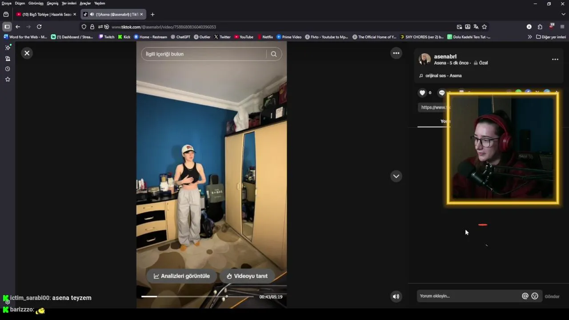Open the Görünüm menu
This screenshot has width=569, height=320.
(36, 3)
